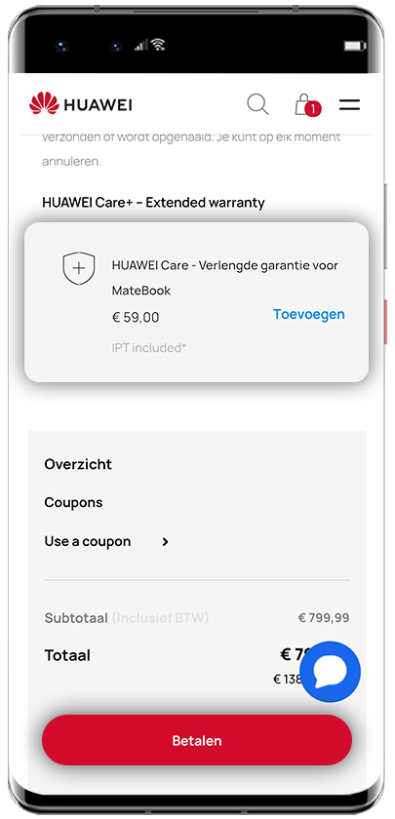The image size is (395, 819).
Task: Select the Coupons heading
Action: pos(74,502)
